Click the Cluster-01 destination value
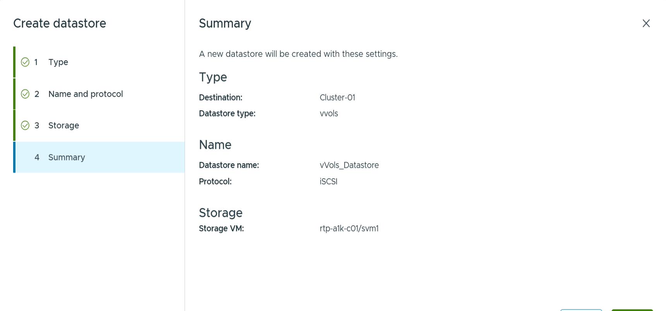The width and height of the screenshot is (666, 311). [x=337, y=97]
